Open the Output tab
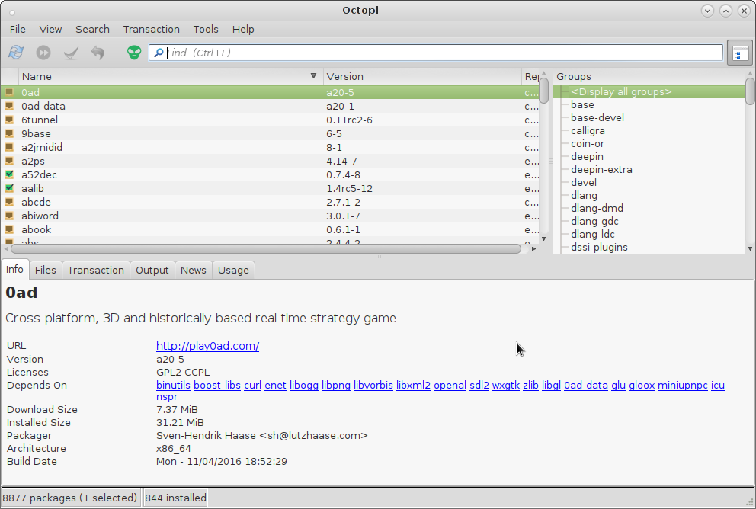This screenshot has width=756, height=509. click(152, 270)
